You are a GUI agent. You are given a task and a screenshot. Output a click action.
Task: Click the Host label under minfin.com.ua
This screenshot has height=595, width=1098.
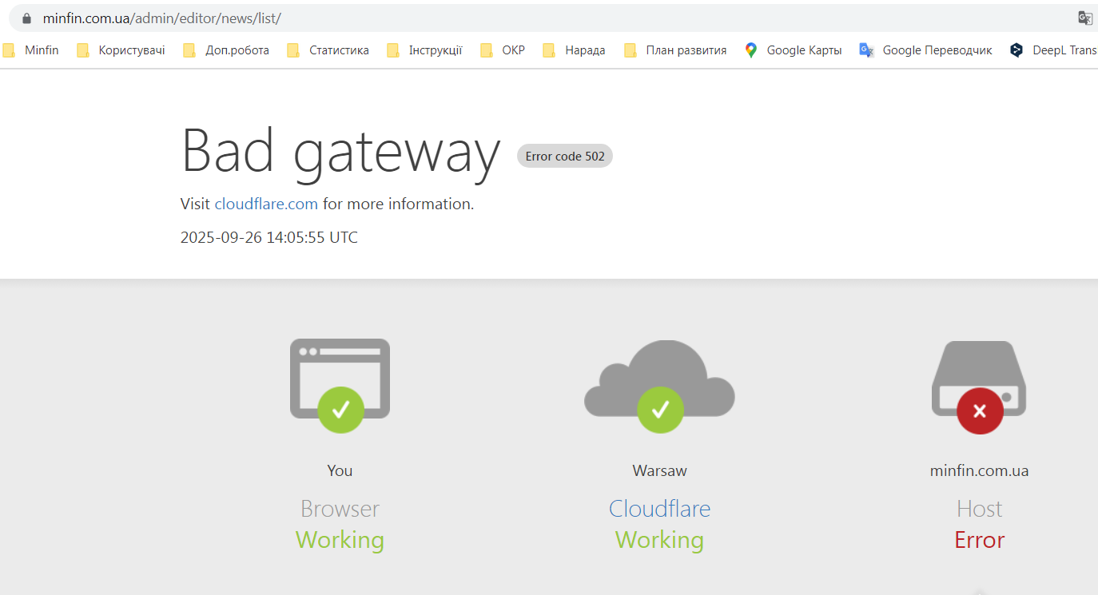pyautogui.click(x=979, y=509)
